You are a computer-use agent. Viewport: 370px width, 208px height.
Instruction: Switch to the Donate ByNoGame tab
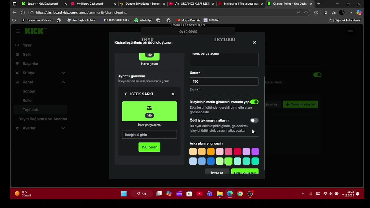[x=143, y=4]
